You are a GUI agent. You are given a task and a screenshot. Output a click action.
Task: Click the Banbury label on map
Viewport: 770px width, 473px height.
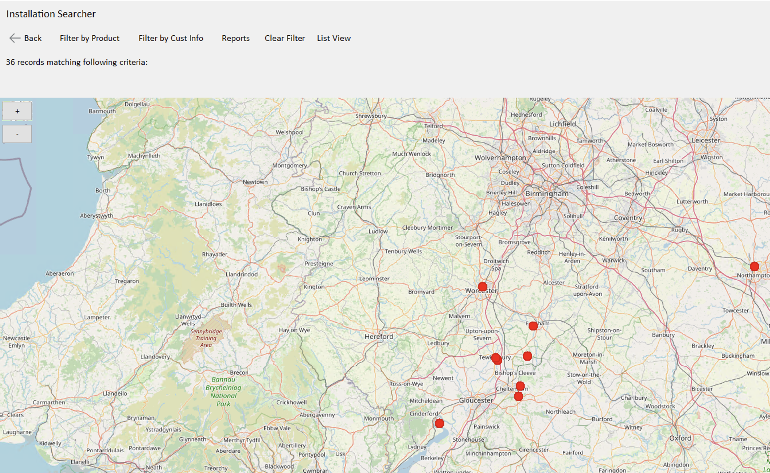663,335
